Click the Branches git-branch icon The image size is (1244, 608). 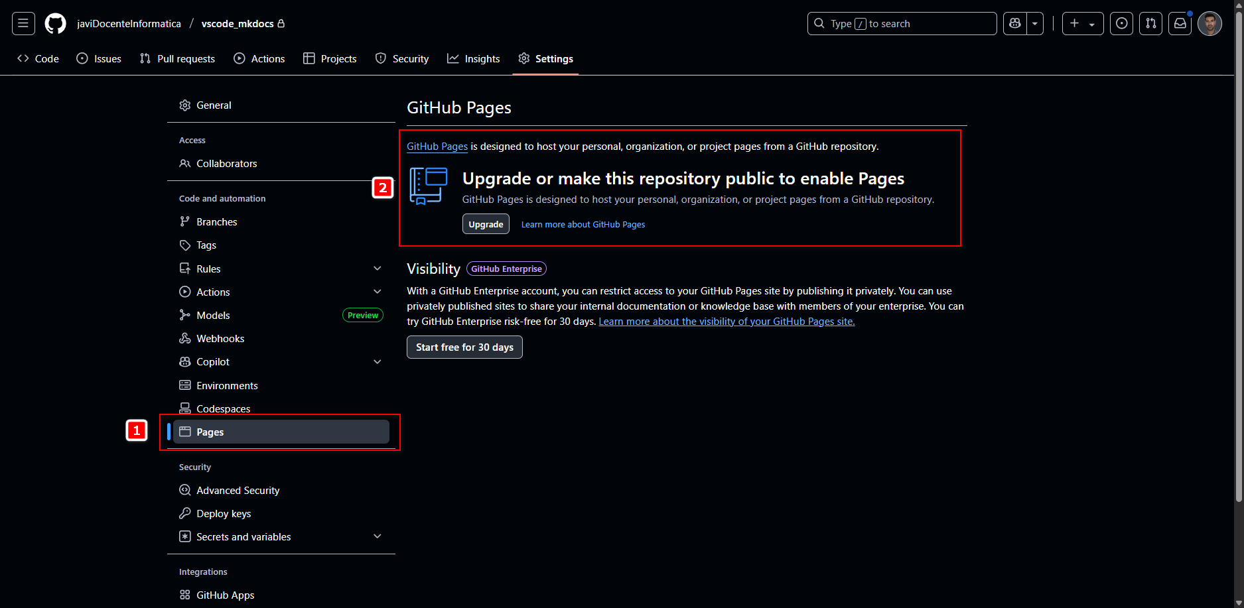pos(185,222)
